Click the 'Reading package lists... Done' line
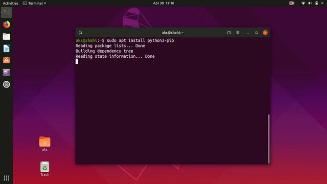Screen dimensions: 327x184 click(x=110, y=45)
